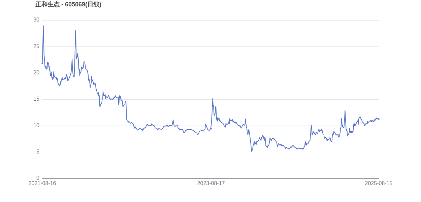Click the y-axis value 5
This screenshot has height=202, width=421.
click(x=38, y=152)
